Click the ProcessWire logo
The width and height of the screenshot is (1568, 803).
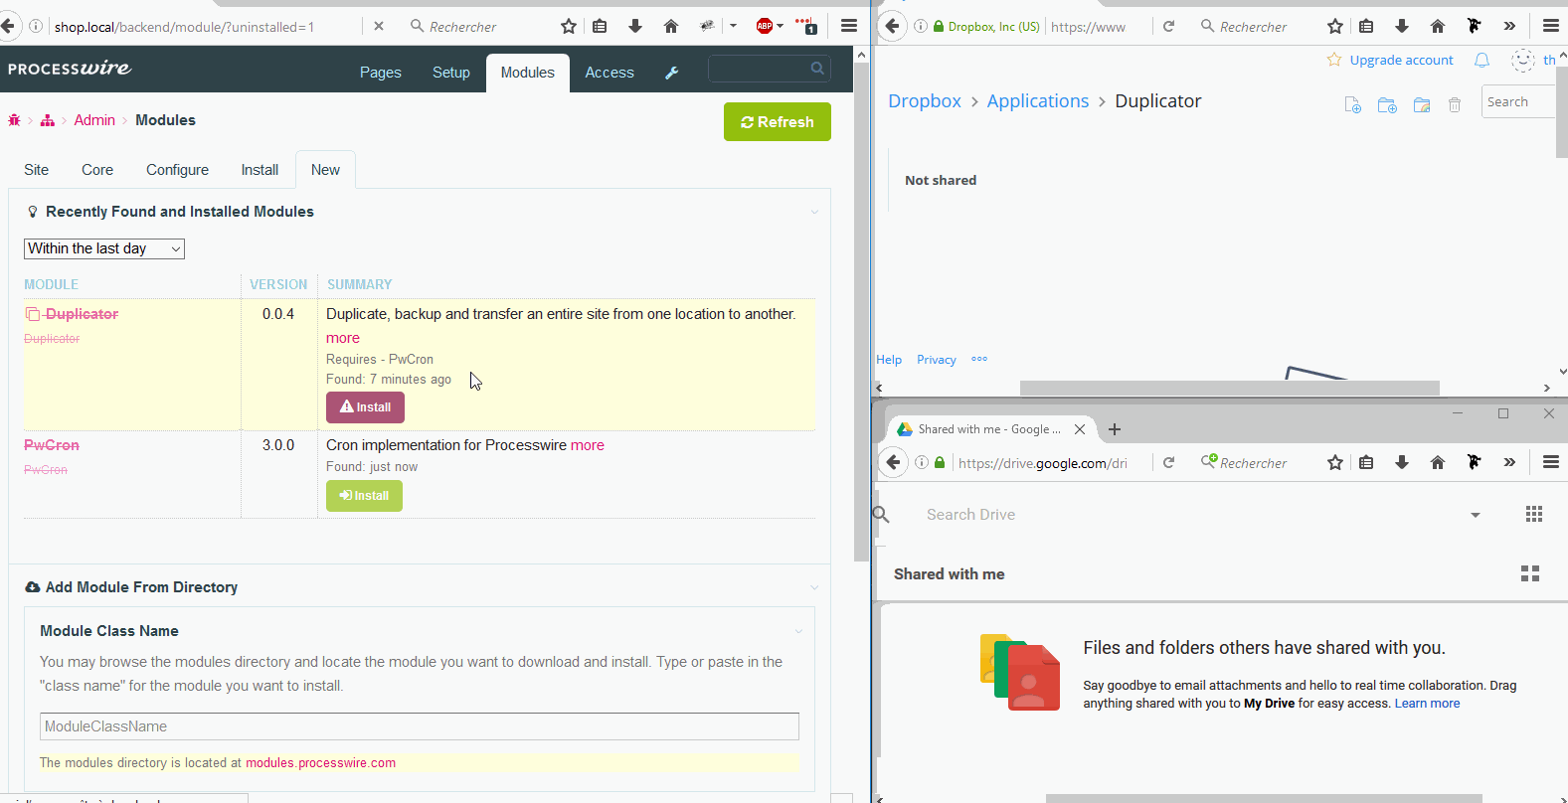70,69
